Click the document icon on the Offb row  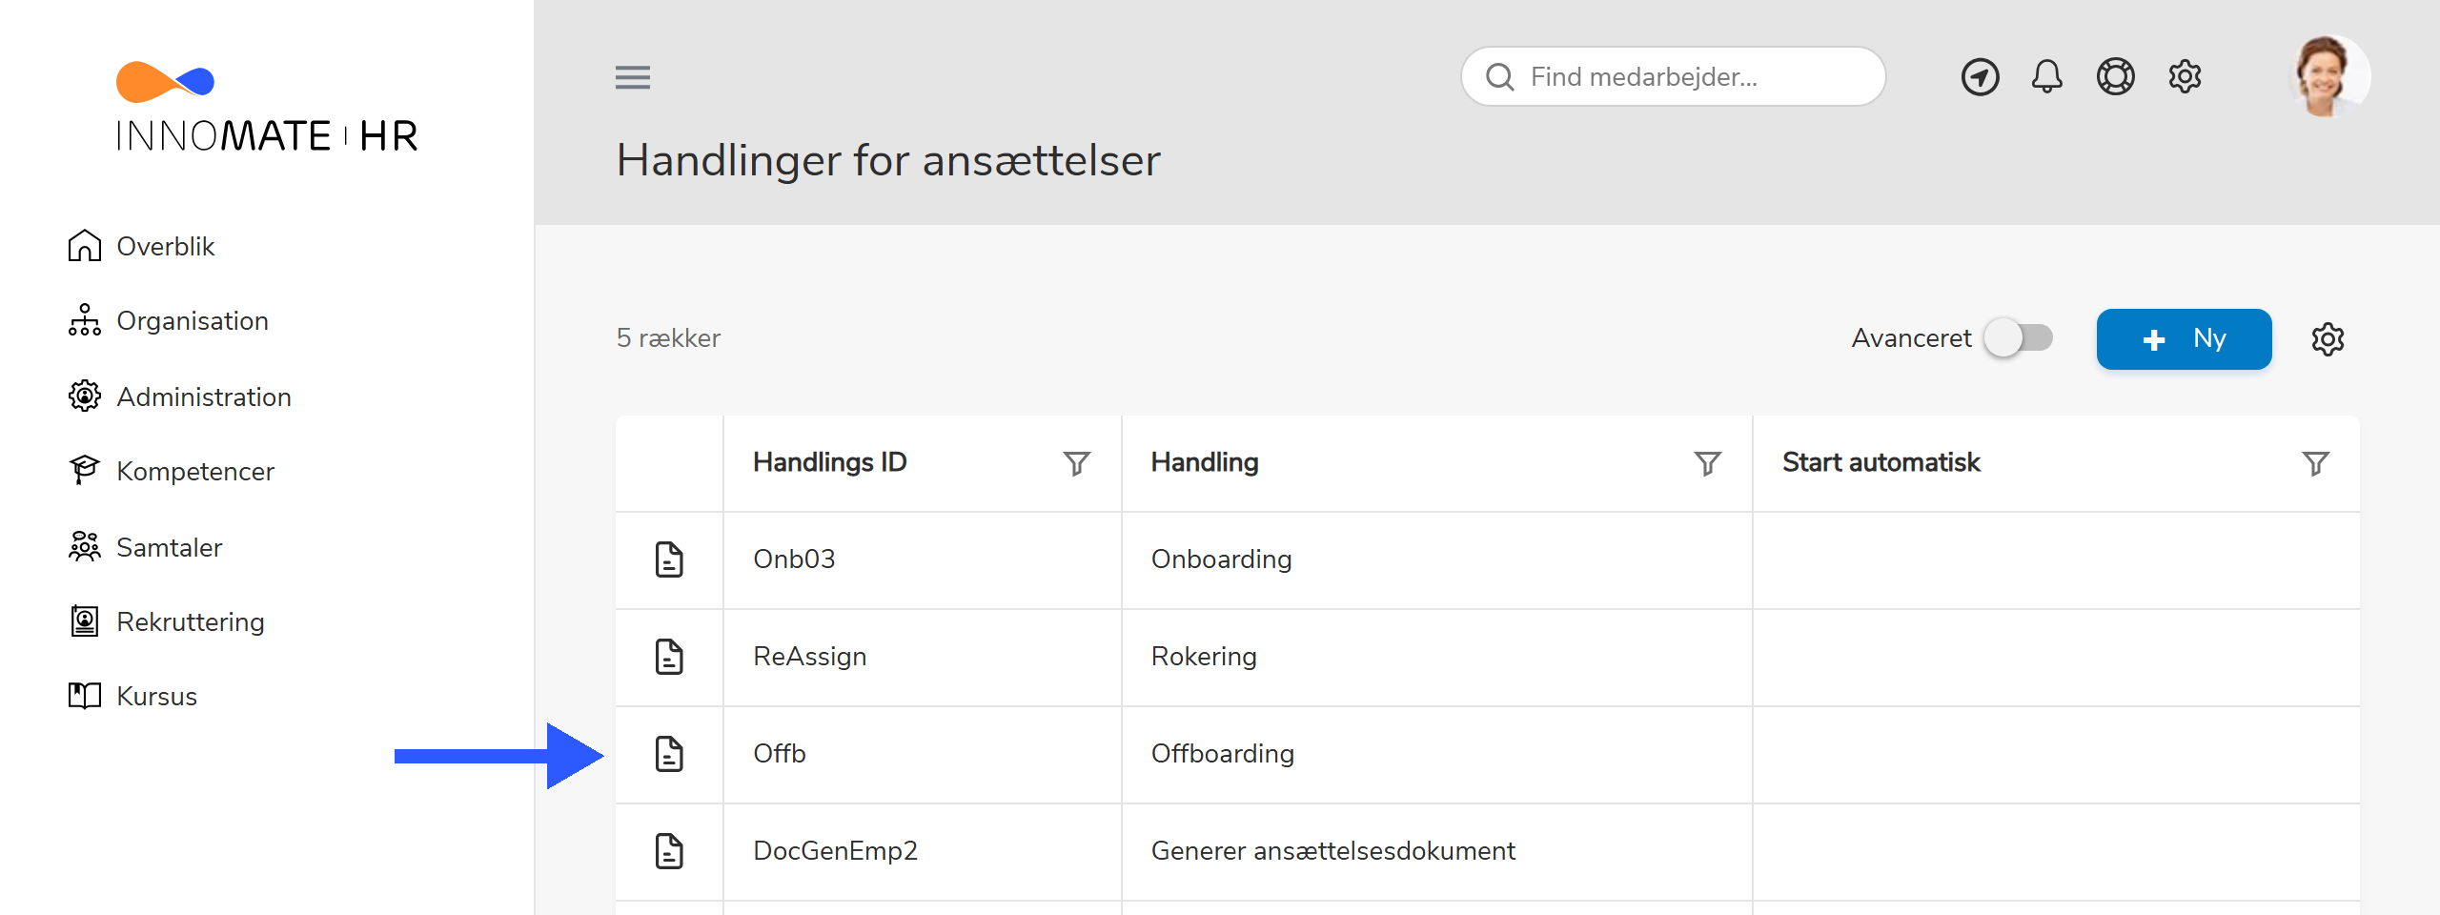tap(669, 753)
